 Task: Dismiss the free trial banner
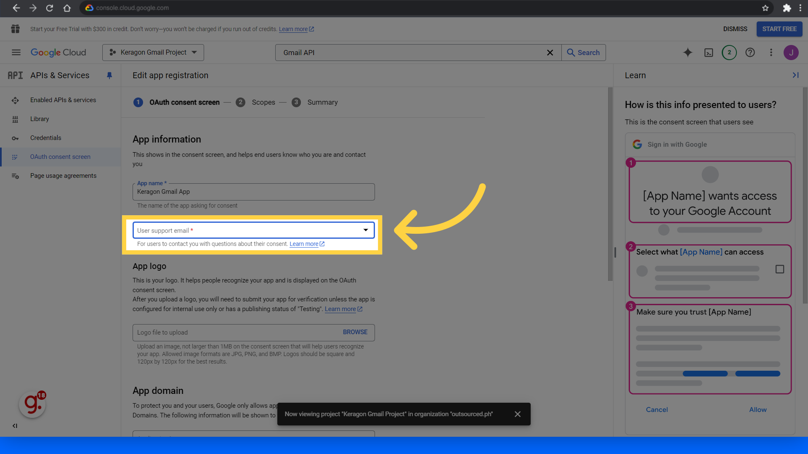coord(735,29)
